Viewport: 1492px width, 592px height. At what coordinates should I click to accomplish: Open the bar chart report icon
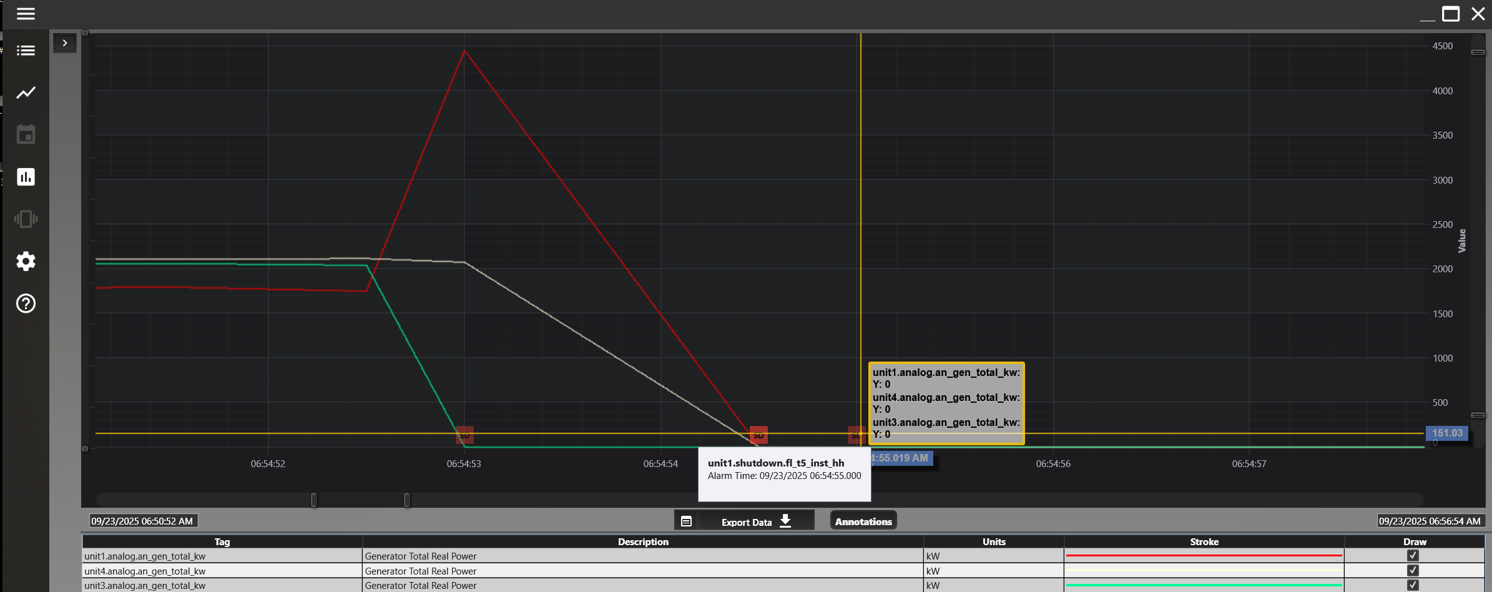pyautogui.click(x=26, y=177)
